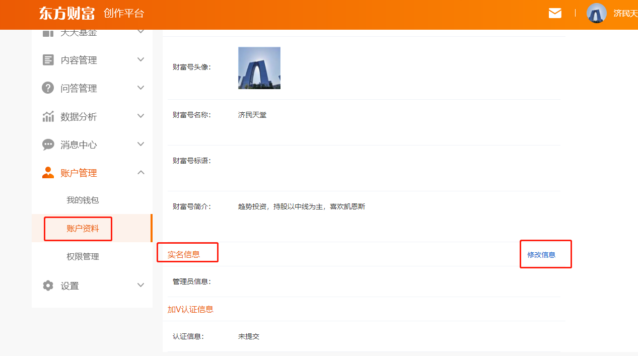Screen dimensions: 638x356
Task: Click the account name value 济民天堂
Action: (x=252, y=115)
